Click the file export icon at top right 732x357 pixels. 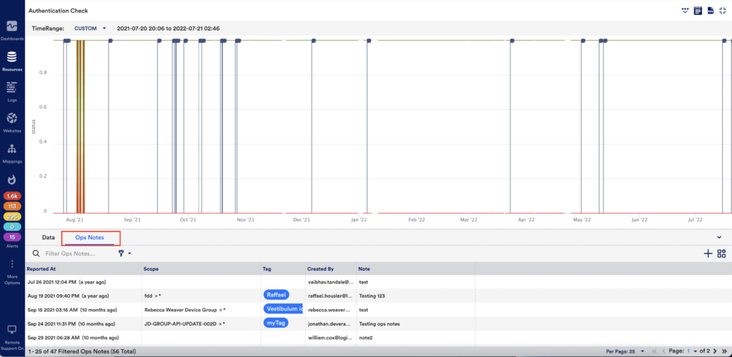(711, 10)
